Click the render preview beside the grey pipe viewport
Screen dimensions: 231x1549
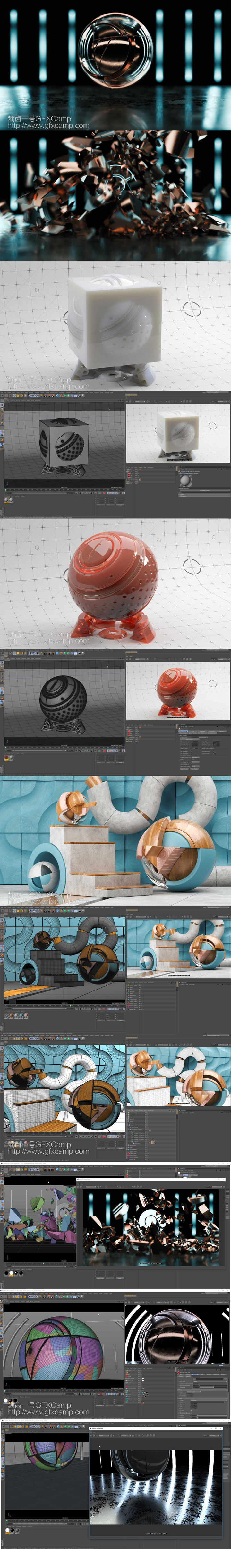178,948
